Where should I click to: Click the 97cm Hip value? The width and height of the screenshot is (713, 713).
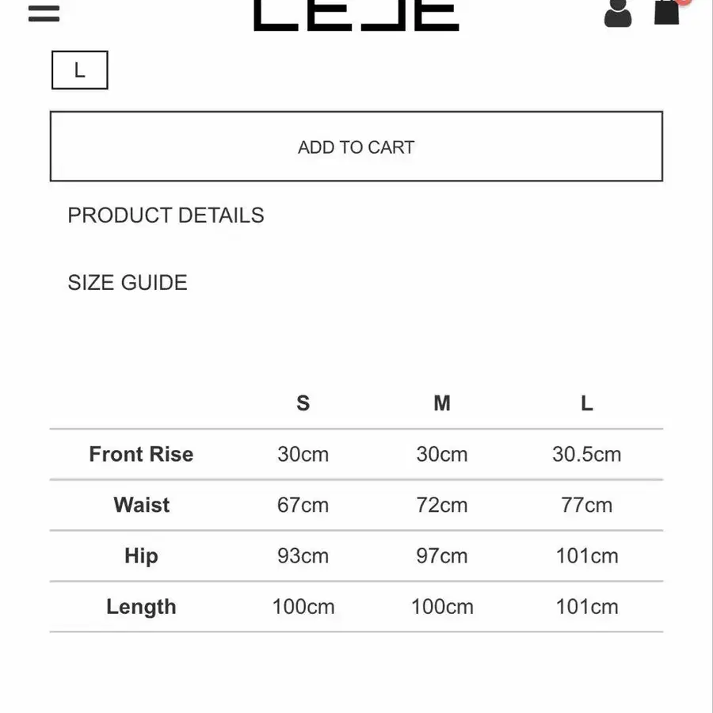coord(441,556)
